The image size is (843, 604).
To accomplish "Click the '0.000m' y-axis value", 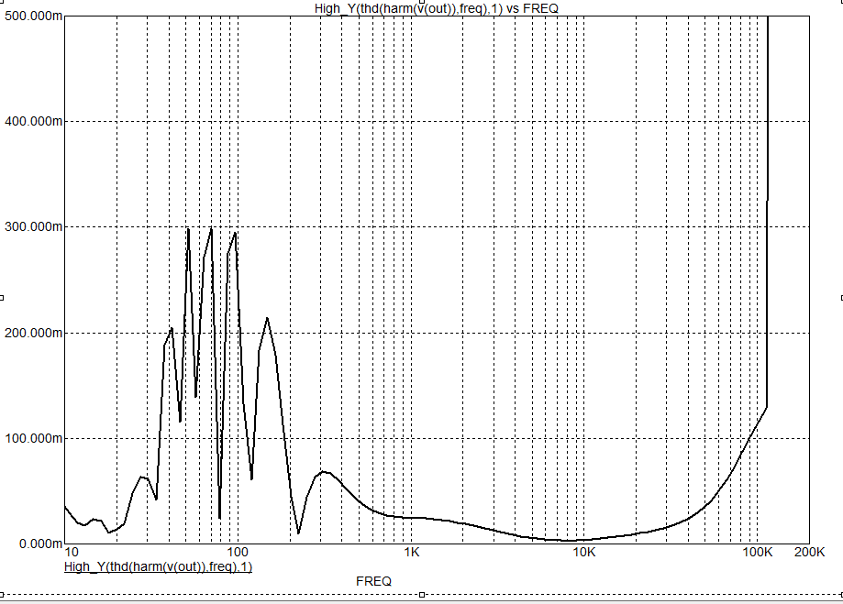I will pos(40,544).
